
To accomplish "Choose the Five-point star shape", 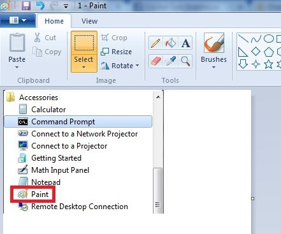I will coord(269,64).
